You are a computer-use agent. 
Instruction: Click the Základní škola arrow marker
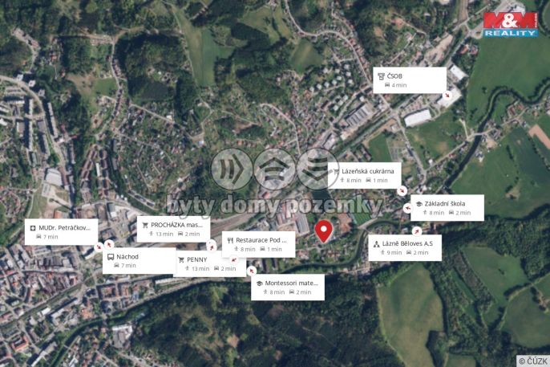pyautogui.click(x=407, y=208)
